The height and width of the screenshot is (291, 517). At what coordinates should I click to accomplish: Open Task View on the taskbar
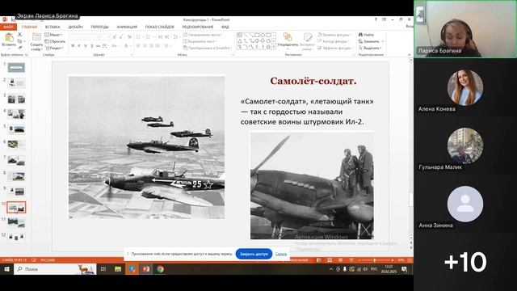(x=103, y=269)
